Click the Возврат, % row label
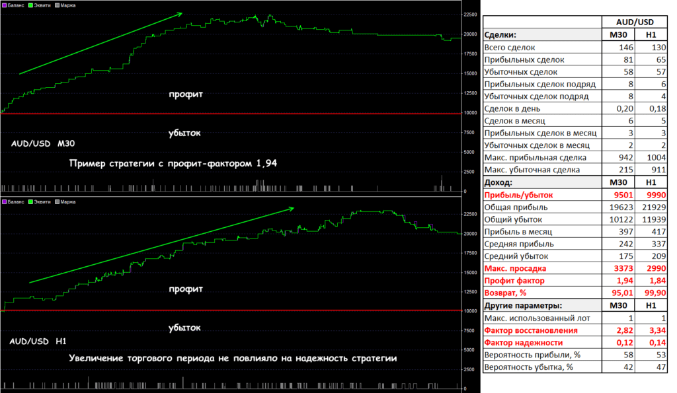The height and width of the screenshot is (393, 677). click(x=508, y=293)
